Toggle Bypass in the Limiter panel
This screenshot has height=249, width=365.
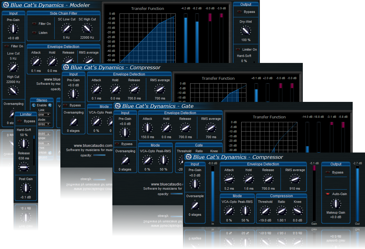click(20, 121)
